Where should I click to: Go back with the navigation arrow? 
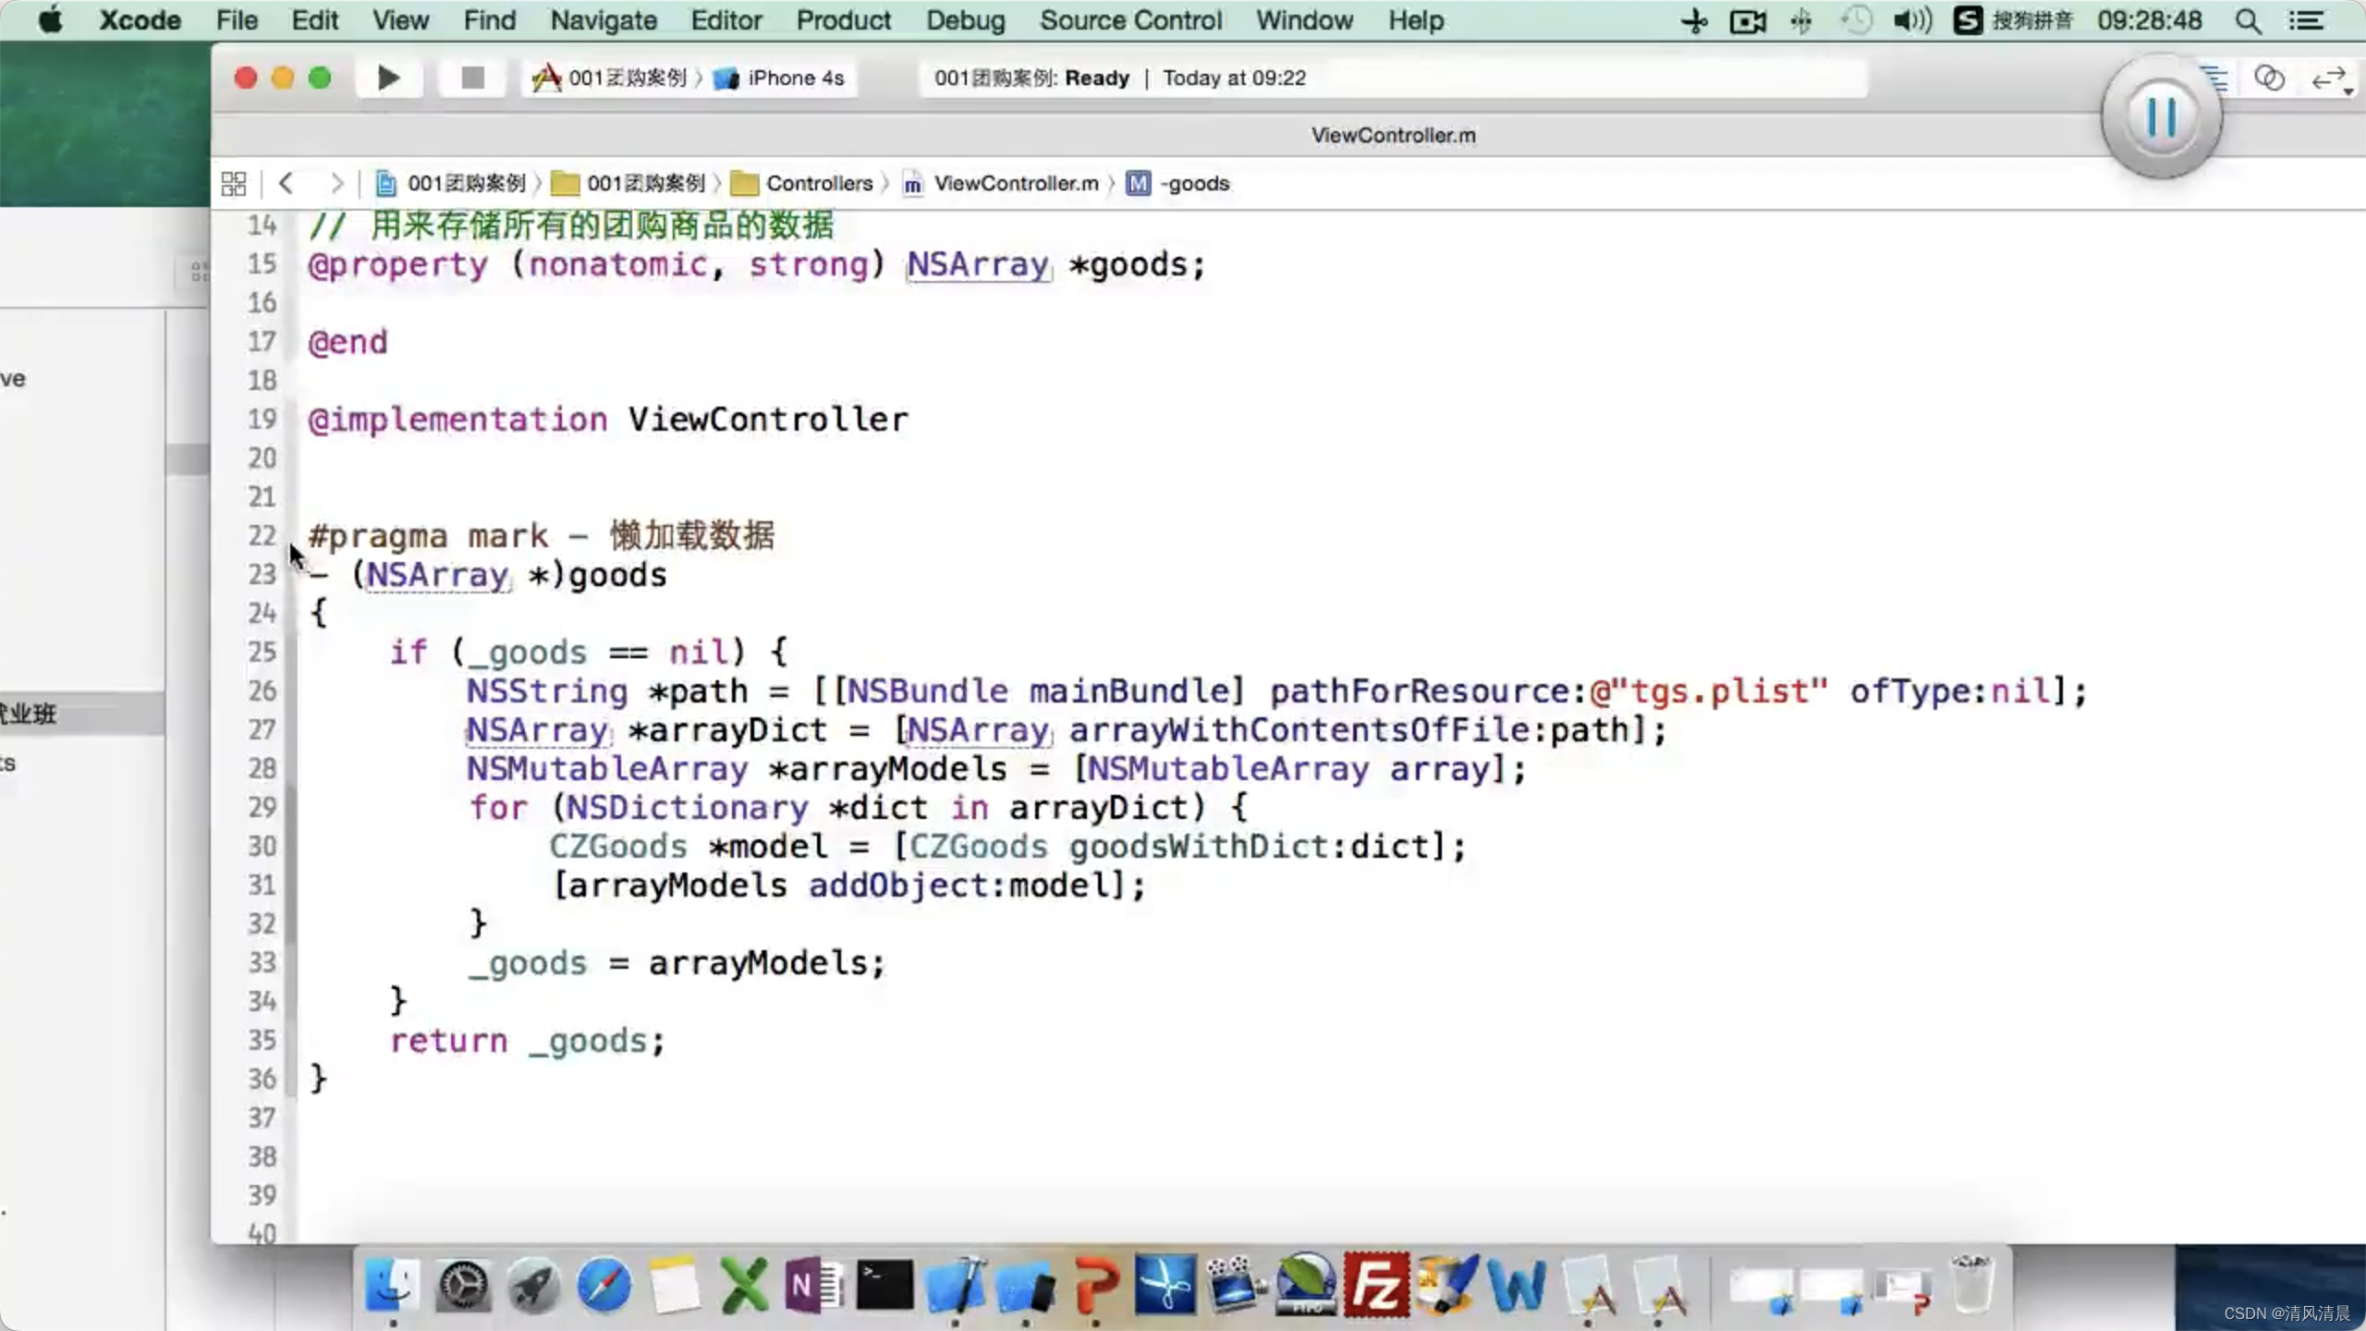point(287,184)
